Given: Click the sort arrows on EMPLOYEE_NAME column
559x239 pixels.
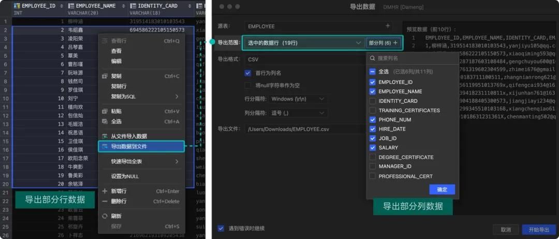Looking at the screenshot, I should [x=123, y=6].
